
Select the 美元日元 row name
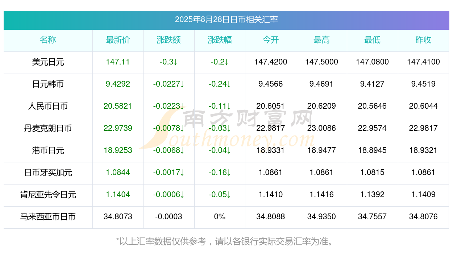(x=48, y=62)
